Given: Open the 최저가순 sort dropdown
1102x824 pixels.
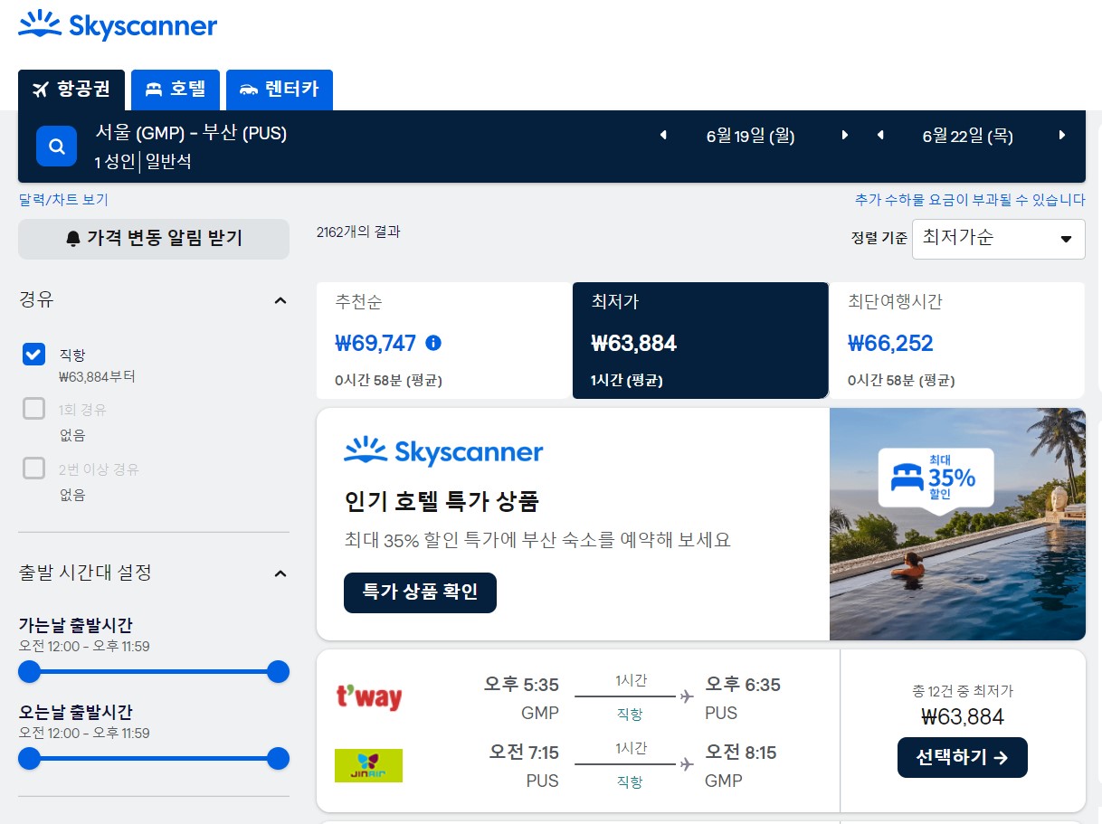Looking at the screenshot, I should (x=998, y=239).
